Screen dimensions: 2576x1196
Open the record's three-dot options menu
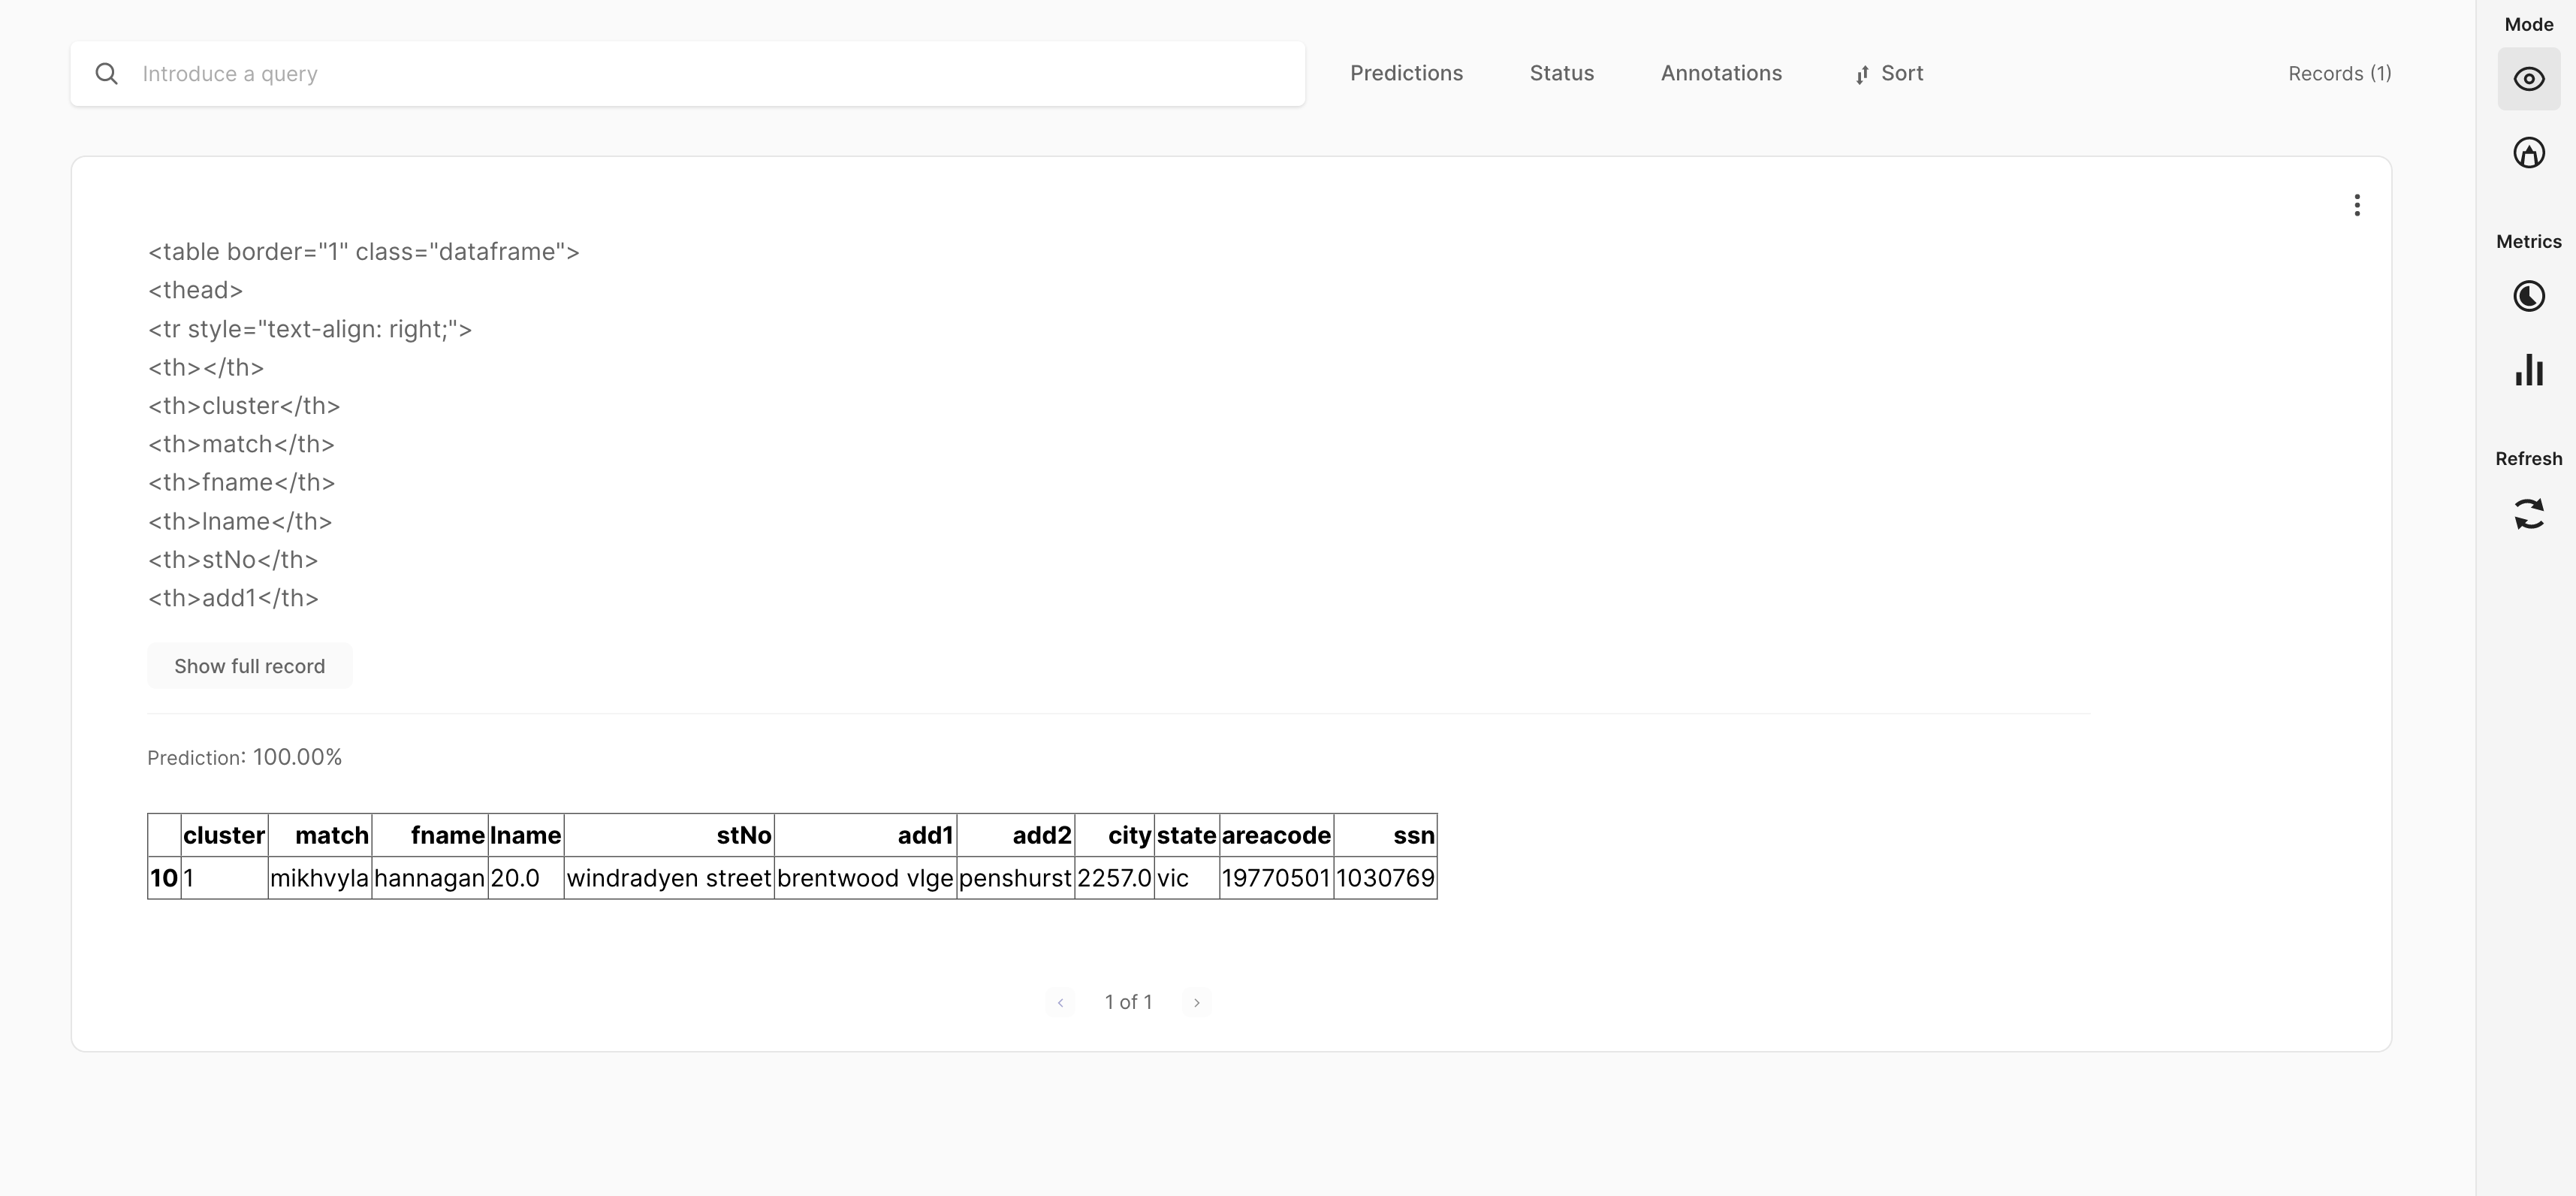[x=2357, y=205]
